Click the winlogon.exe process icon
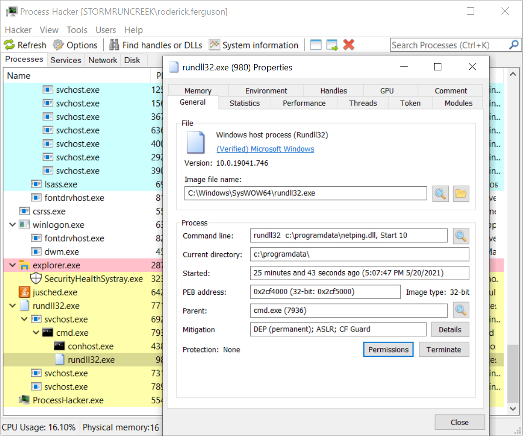Screen dimensions: 523x436 (x=24, y=224)
